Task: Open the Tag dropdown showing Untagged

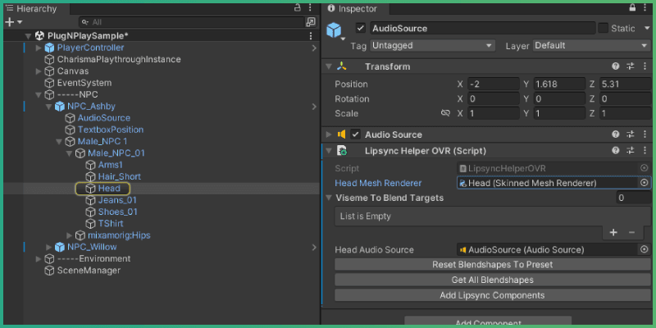Action: 433,46
